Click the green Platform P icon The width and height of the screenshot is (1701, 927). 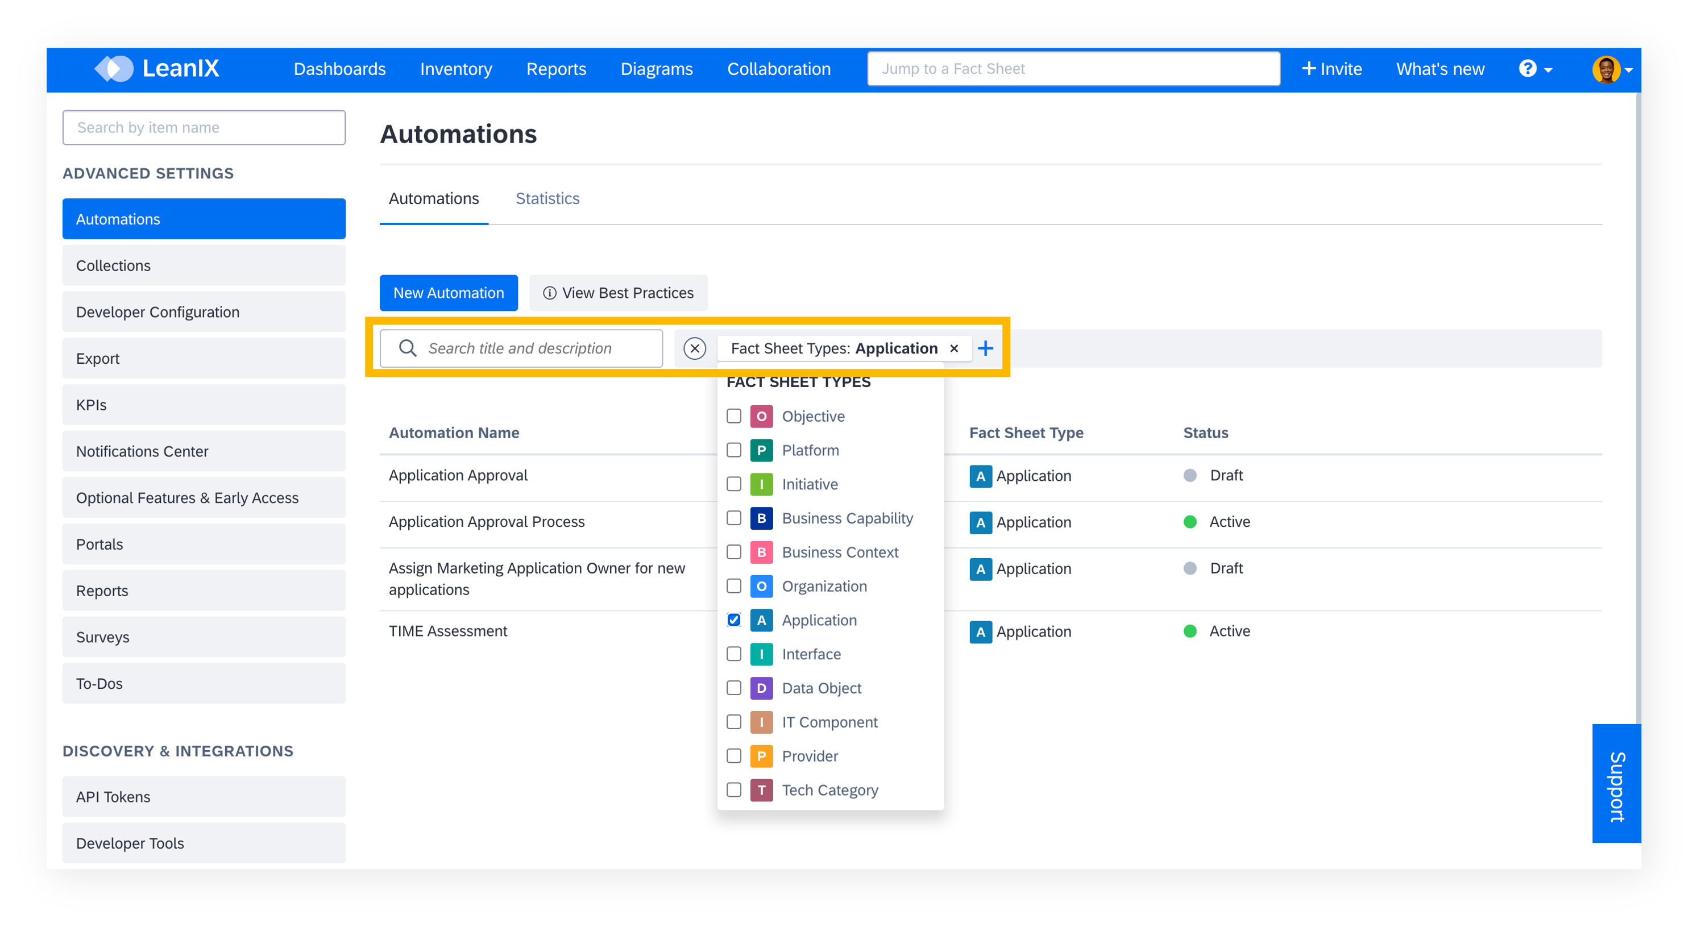pos(761,450)
